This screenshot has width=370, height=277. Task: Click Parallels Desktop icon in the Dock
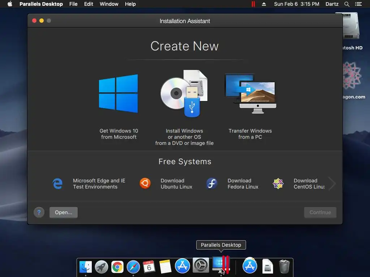[221, 265]
